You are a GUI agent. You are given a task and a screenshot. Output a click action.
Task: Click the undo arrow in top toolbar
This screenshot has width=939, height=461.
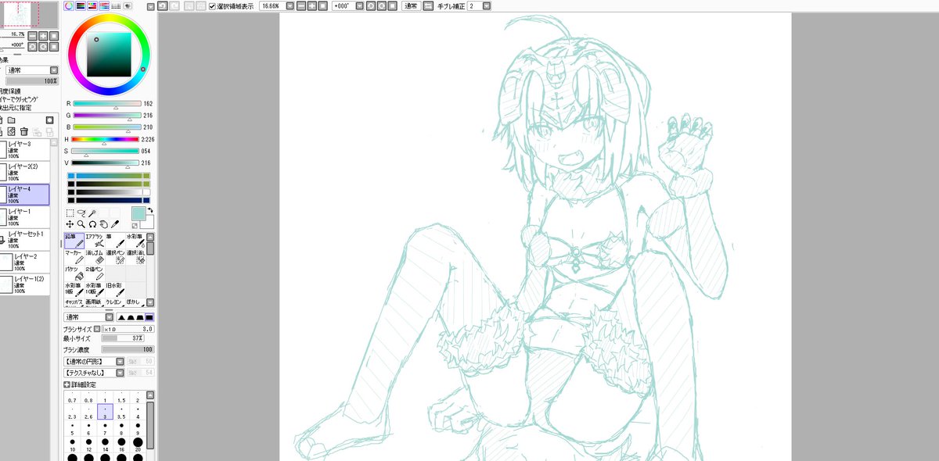163,5
